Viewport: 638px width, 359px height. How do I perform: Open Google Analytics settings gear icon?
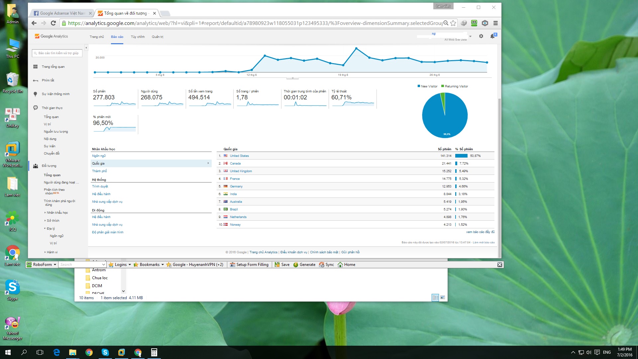coord(481,36)
